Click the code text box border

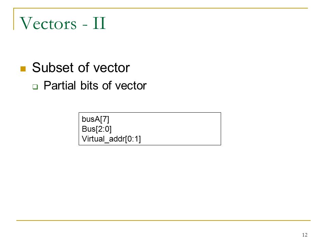point(150,113)
